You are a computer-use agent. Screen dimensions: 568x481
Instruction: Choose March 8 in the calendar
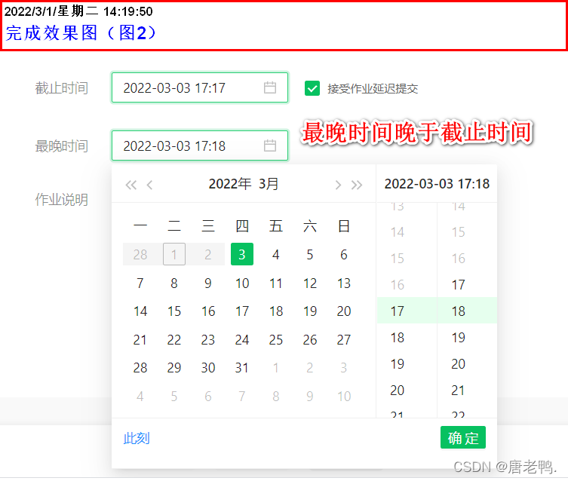[x=174, y=283]
